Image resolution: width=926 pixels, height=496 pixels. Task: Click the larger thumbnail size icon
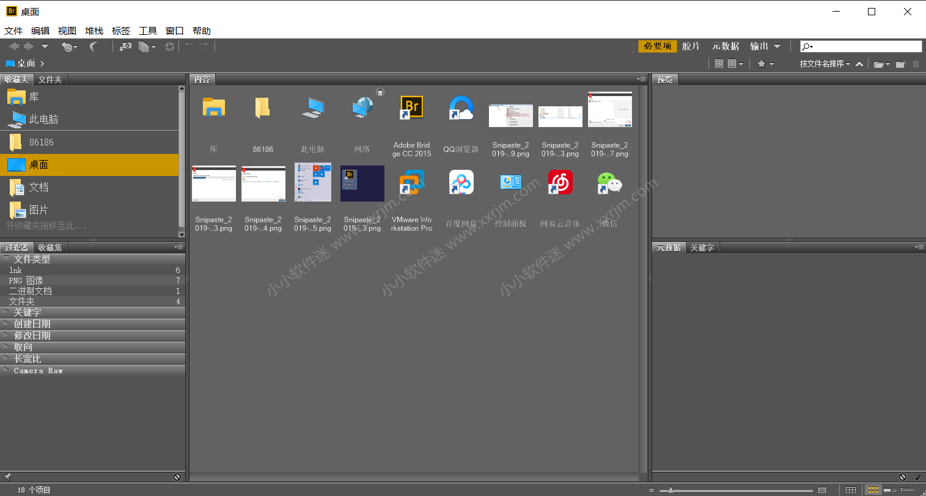[822, 490]
